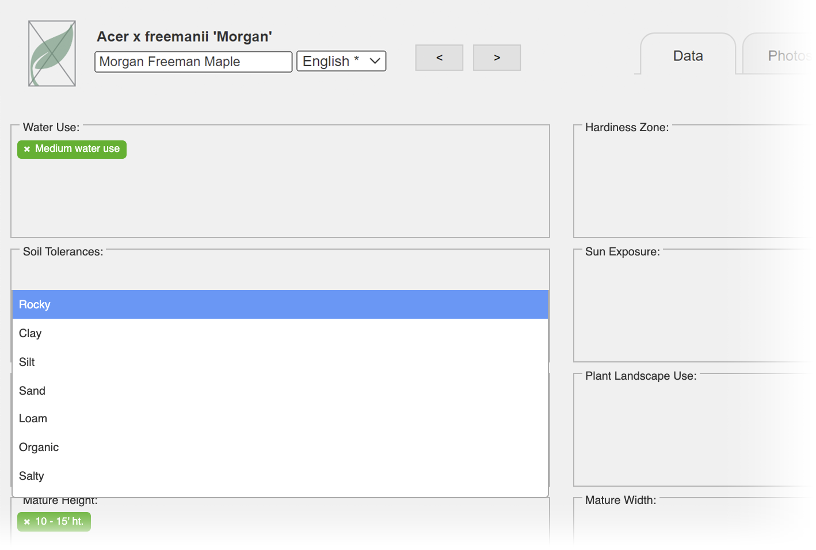Select Silt soil tolerance option
816x550 pixels.
pyautogui.click(x=280, y=362)
